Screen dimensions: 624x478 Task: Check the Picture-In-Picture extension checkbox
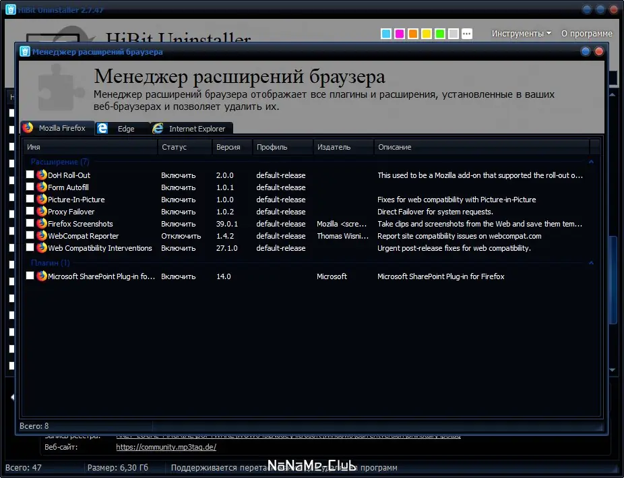(x=30, y=199)
